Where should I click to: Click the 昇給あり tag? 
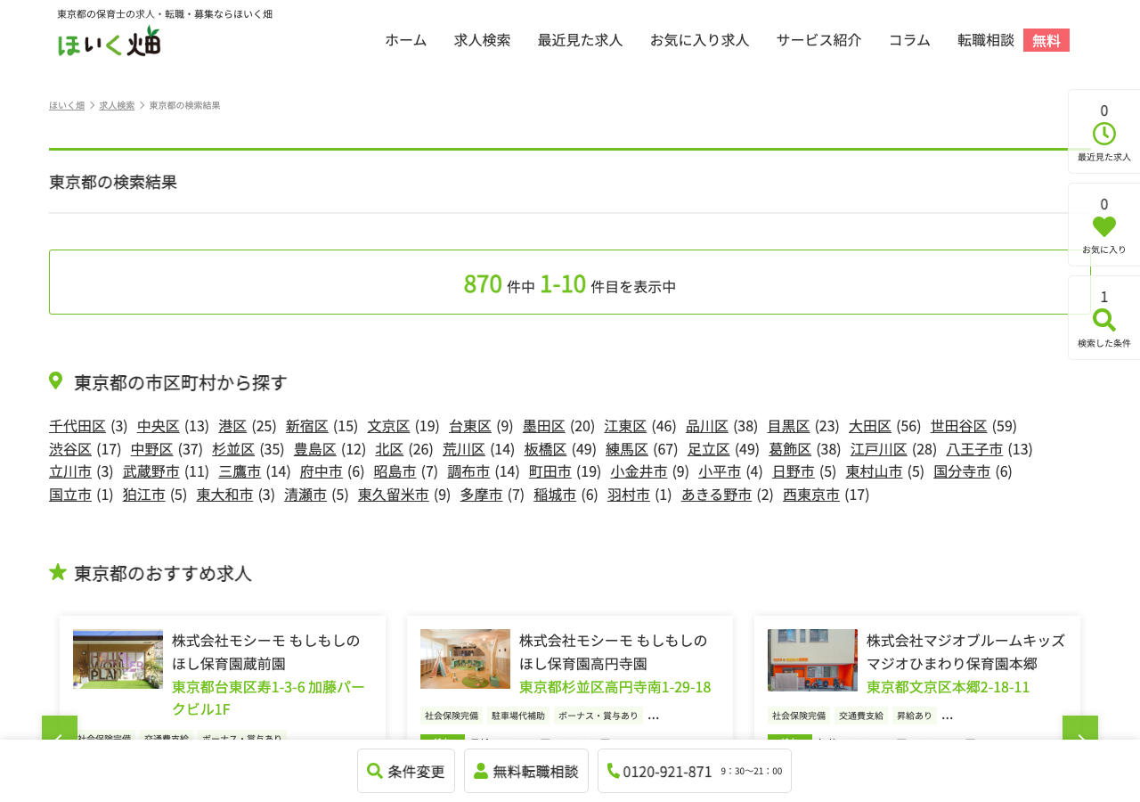(915, 716)
